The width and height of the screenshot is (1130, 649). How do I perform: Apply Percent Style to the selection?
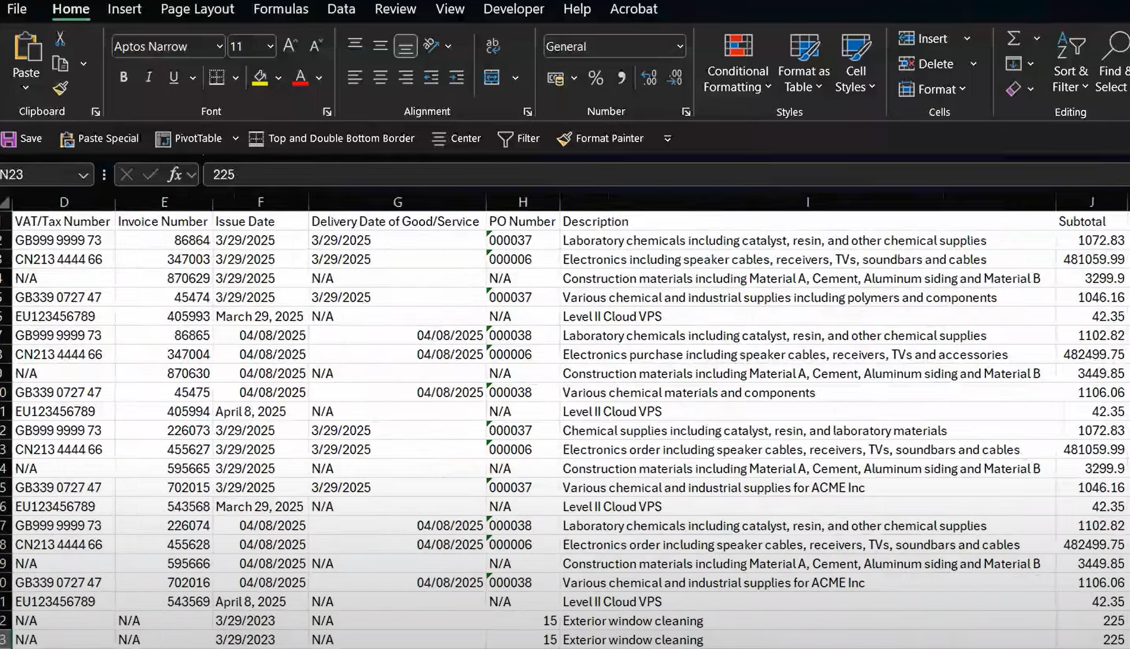(596, 78)
